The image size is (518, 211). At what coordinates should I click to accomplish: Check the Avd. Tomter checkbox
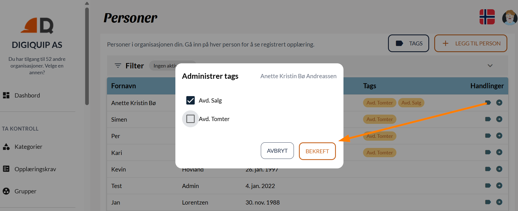coord(190,119)
